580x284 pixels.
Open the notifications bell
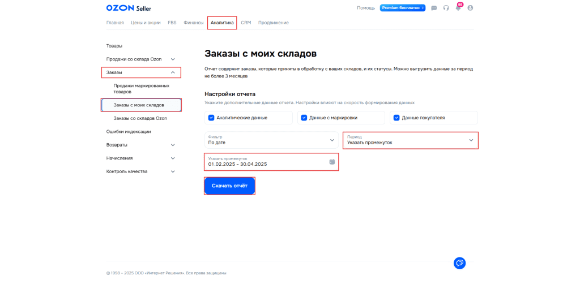458,8
